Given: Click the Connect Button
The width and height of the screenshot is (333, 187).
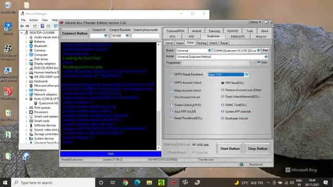Looking at the screenshot, I should tap(75, 33).
